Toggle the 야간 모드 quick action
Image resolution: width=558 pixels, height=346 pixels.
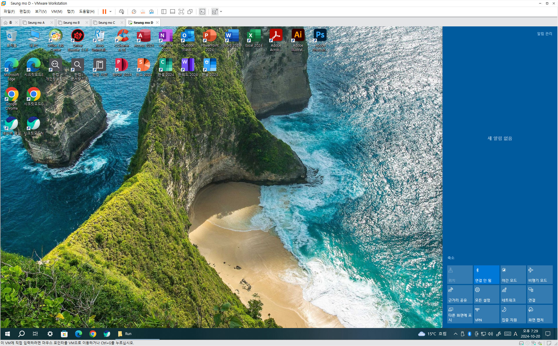point(513,275)
